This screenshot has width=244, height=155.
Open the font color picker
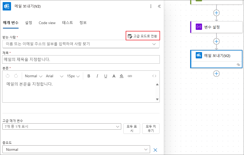tap(114, 76)
